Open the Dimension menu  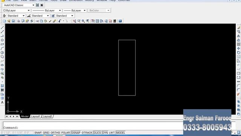(76, 1)
